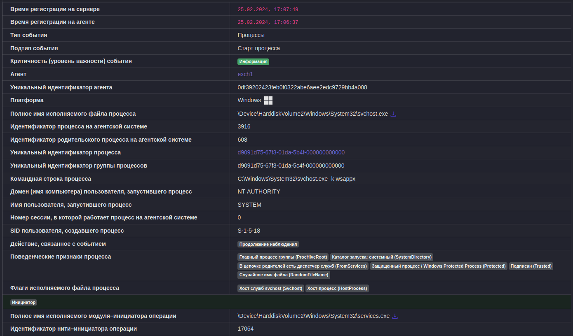Click the RandomFileName behavior tag
Screen dimensions: 573x336
pyautogui.click(x=284, y=275)
